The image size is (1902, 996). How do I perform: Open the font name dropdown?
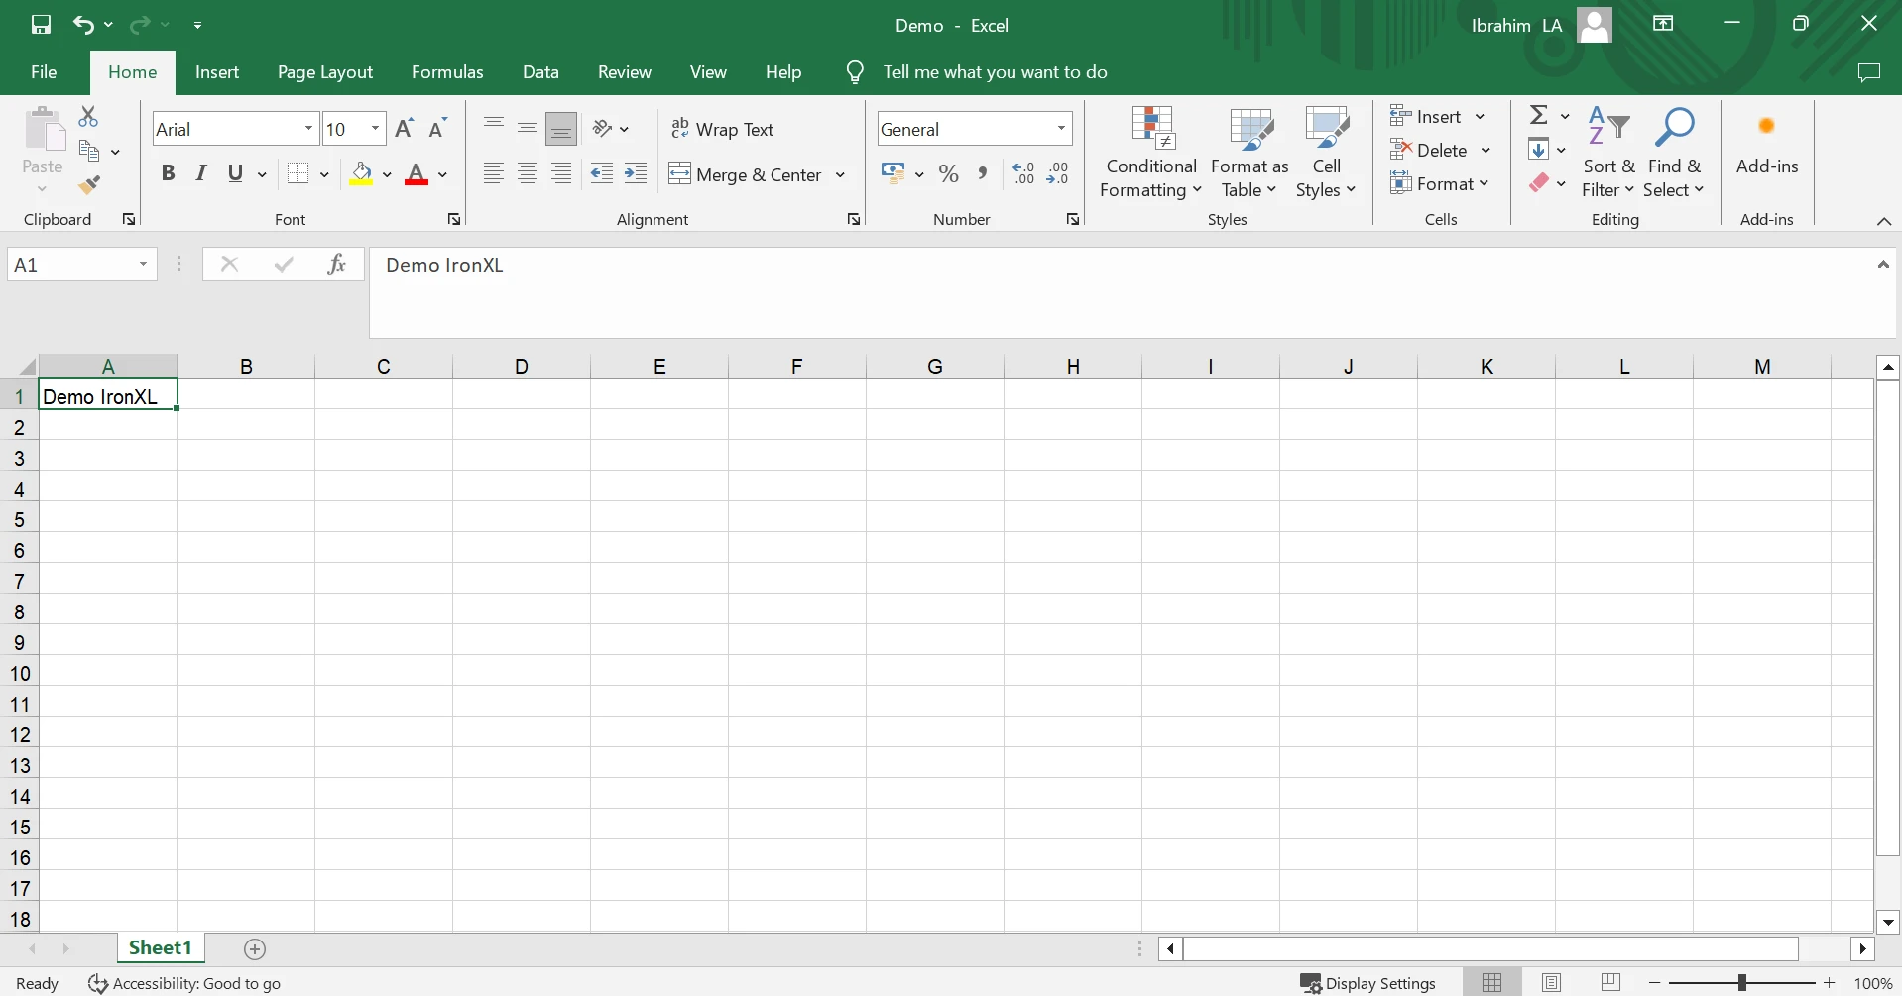(308, 129)
